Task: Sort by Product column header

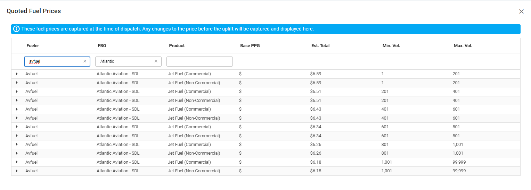Action: tap(177, 46)
